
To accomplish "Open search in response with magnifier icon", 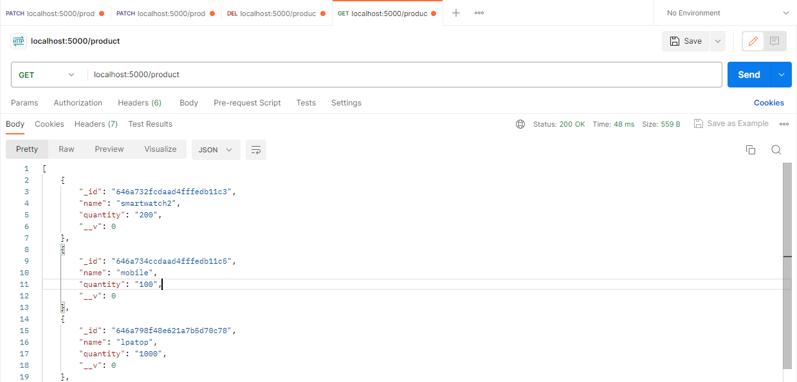I will pos(776,149).
